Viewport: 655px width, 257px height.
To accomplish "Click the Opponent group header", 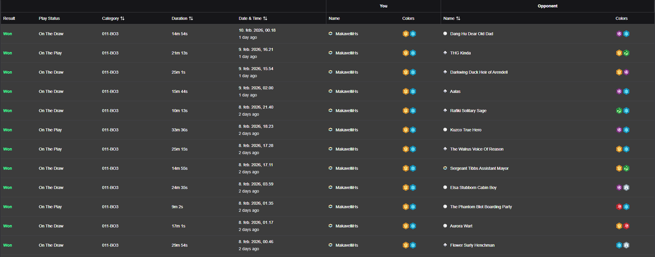I will (548, 5).
